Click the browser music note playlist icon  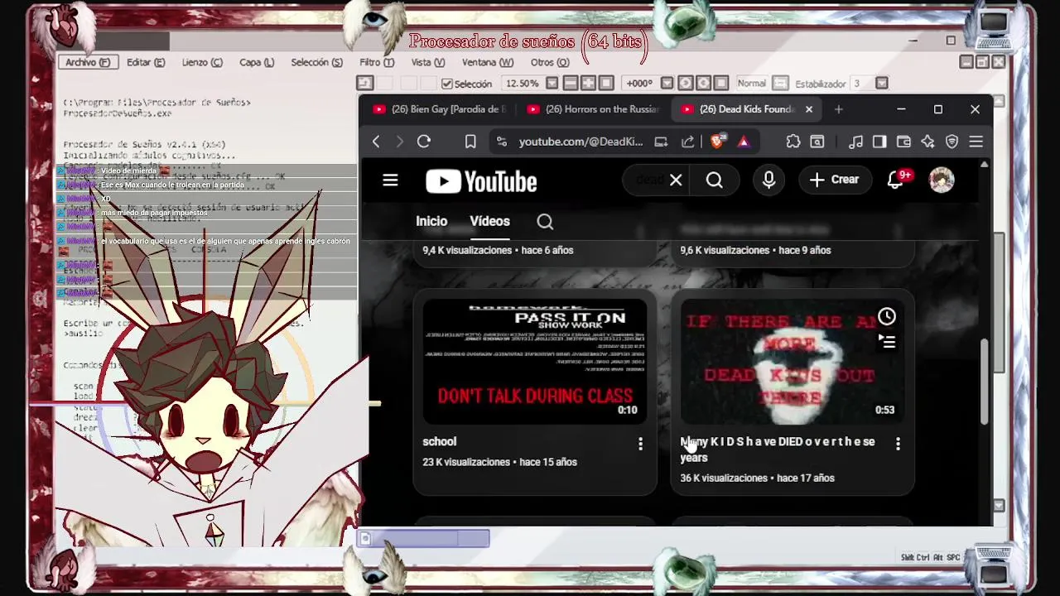856,142
